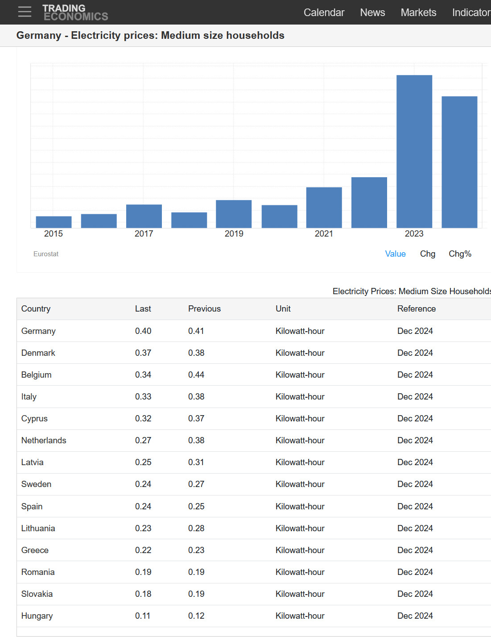
Task: Click Germany's Dec 2024 reference cell
Action: tap(415, 331)
